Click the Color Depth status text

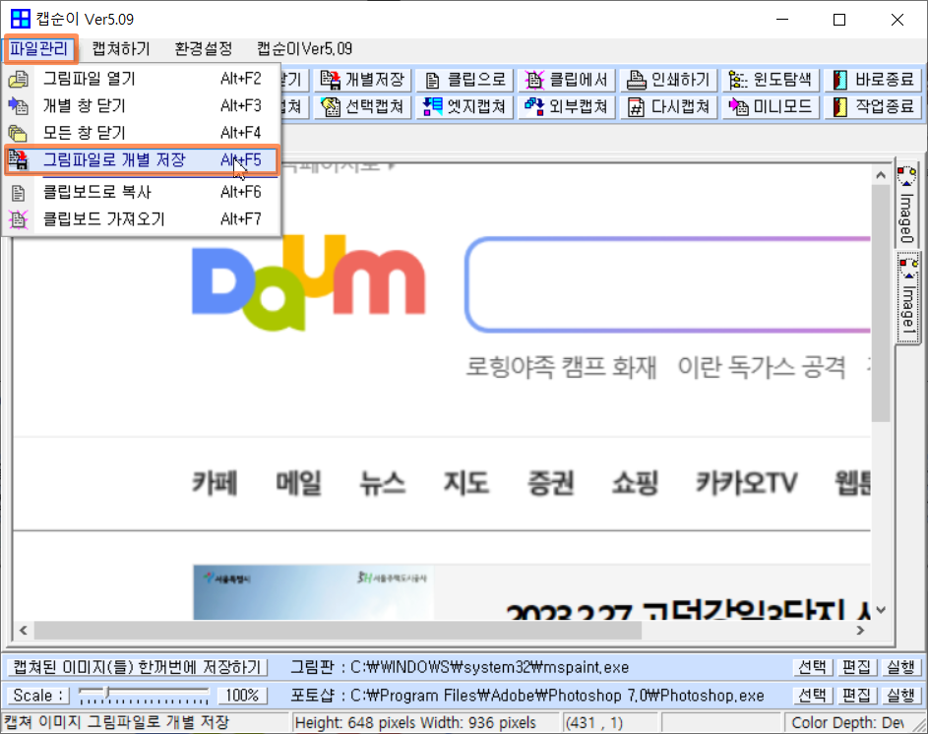tap(847, 723)
